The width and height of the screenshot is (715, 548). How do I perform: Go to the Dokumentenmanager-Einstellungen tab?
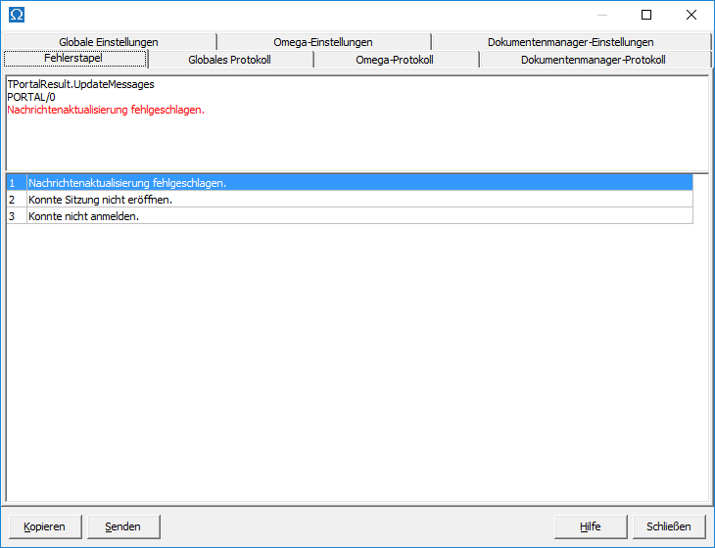[x=570, y=42]
